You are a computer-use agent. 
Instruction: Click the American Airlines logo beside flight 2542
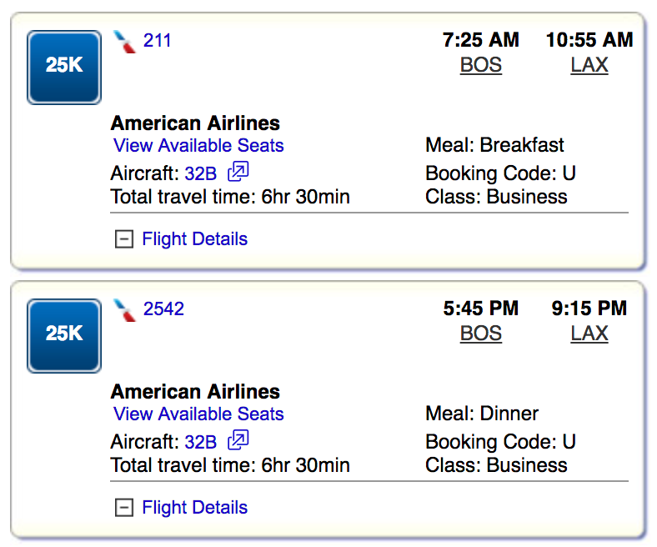(x=125, y=310)
